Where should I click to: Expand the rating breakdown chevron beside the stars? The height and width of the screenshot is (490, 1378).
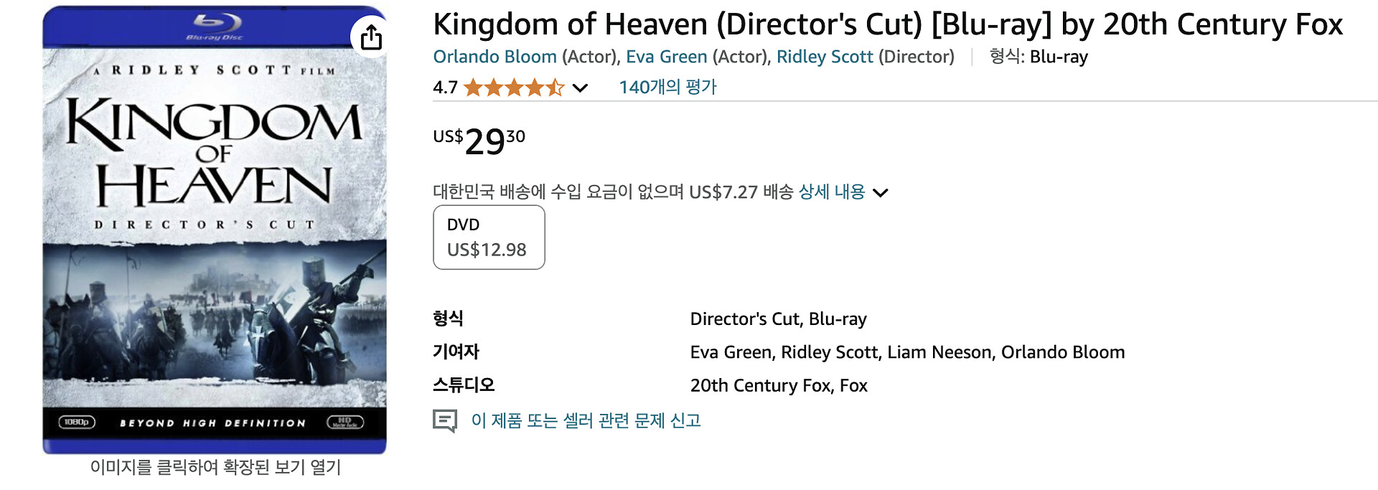581,88
